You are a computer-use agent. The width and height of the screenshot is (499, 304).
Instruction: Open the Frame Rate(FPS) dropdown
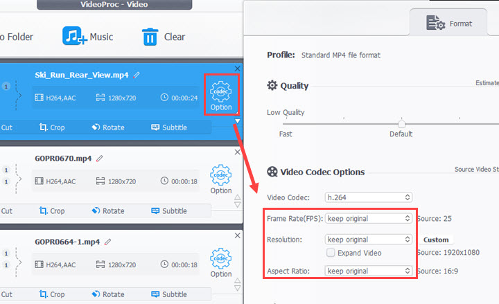tap(369, 218)
